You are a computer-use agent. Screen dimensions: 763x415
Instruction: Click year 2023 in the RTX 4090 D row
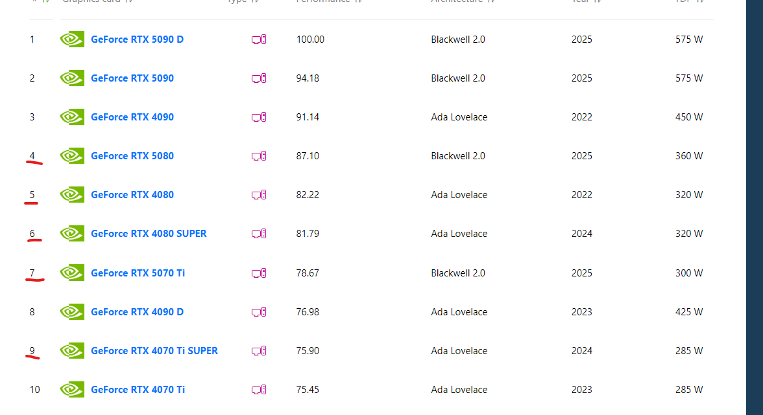[x=582, y=311]
